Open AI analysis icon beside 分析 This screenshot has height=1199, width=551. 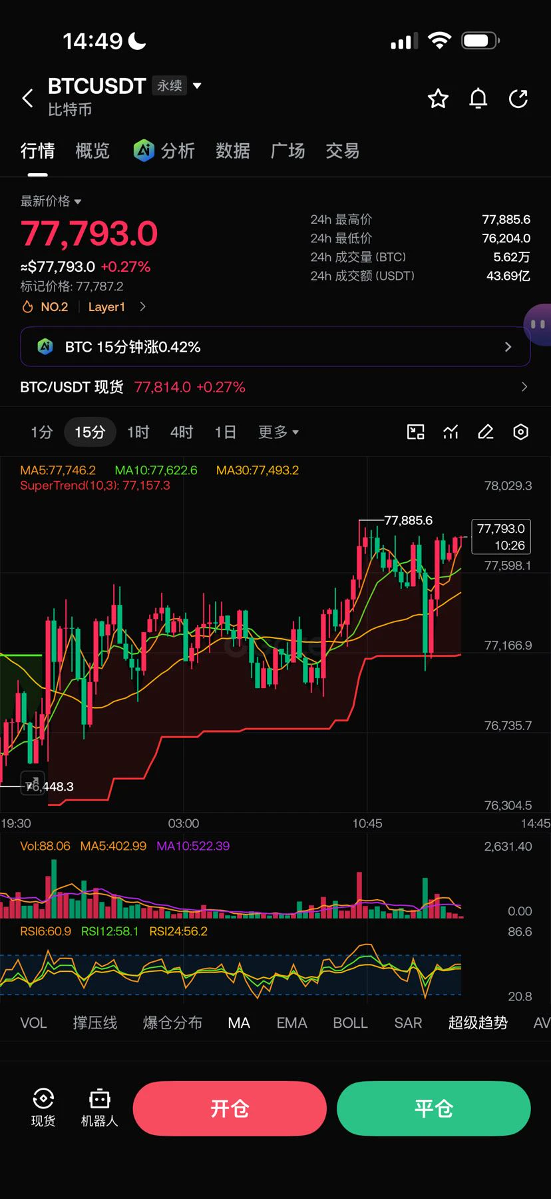click(144, 151)
